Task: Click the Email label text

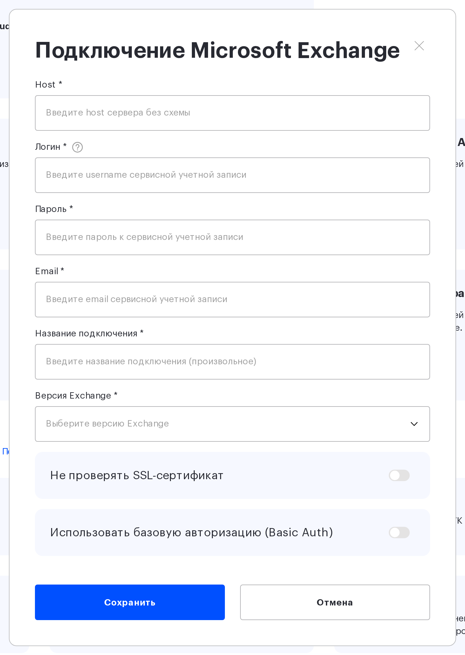Action: coord(50,271)
